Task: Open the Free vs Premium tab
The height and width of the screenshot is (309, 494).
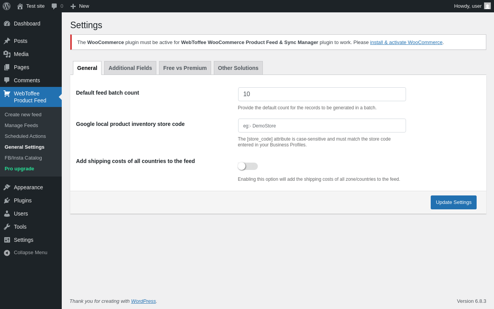Action: [x=185, y=68]
